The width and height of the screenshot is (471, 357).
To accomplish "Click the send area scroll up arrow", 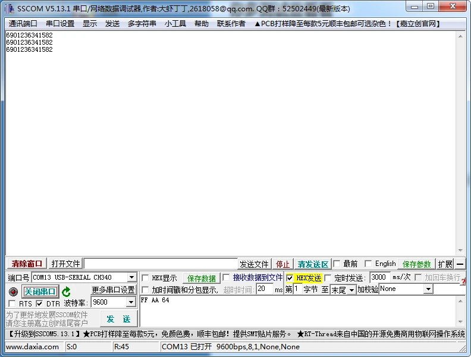I will point(460,301).
